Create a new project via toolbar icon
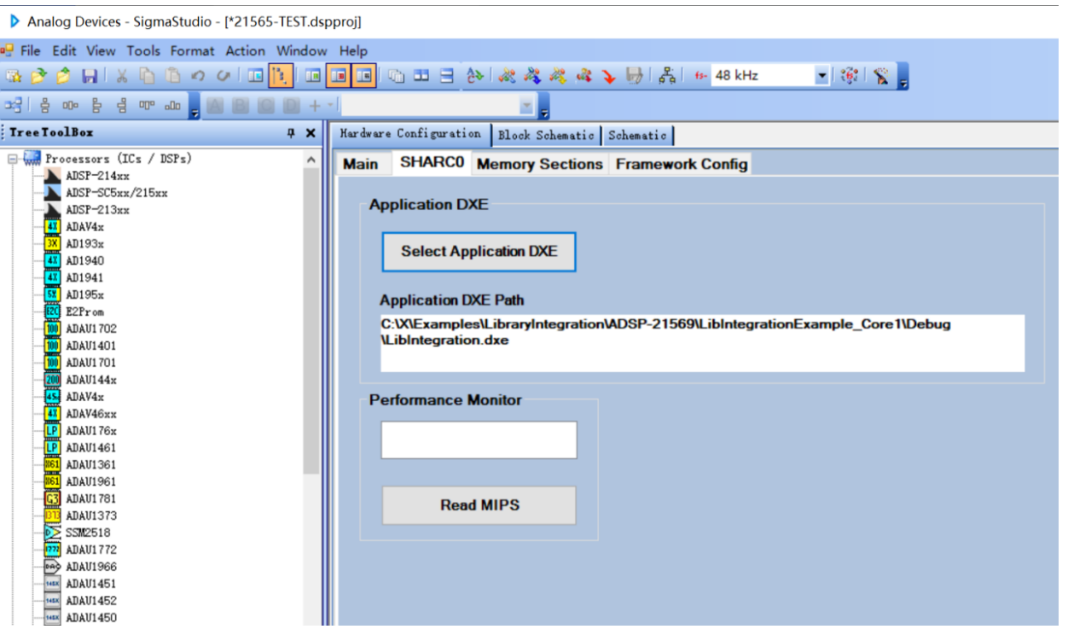Image resolution: width=1068 pixels, height=635 pixels. point(14,76)
